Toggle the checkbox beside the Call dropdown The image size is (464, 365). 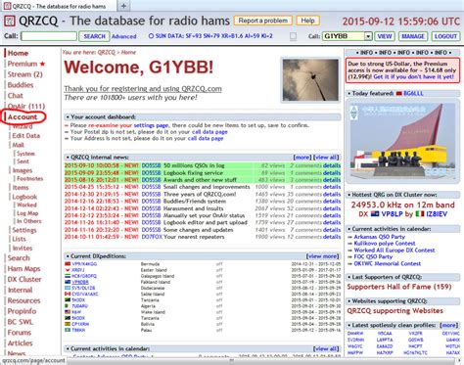coord(293,36)
